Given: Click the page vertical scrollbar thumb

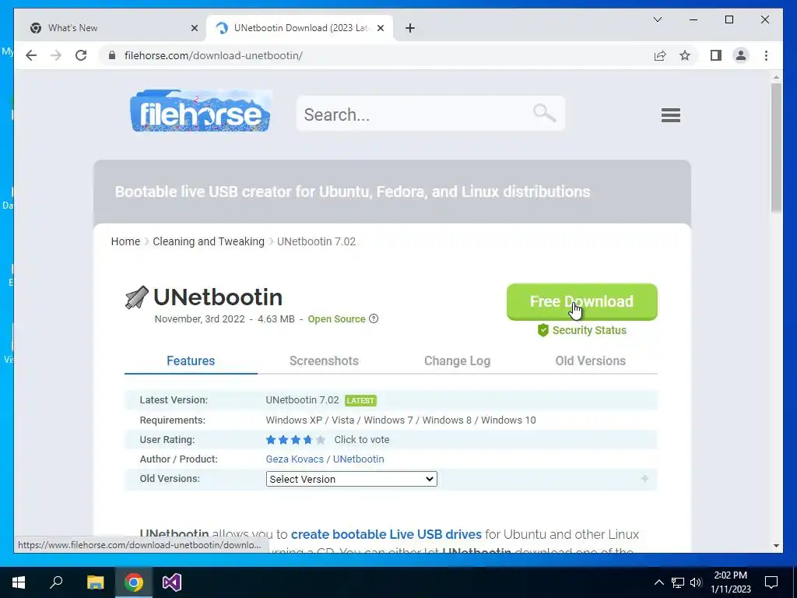Looking at the screenshot, I should pos(776,147).
